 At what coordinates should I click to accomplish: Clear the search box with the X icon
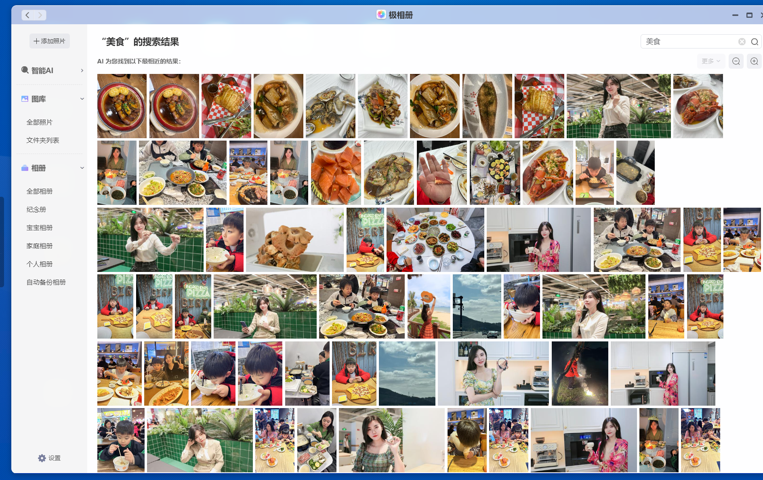pyautogui.click(x=742, y=41)
